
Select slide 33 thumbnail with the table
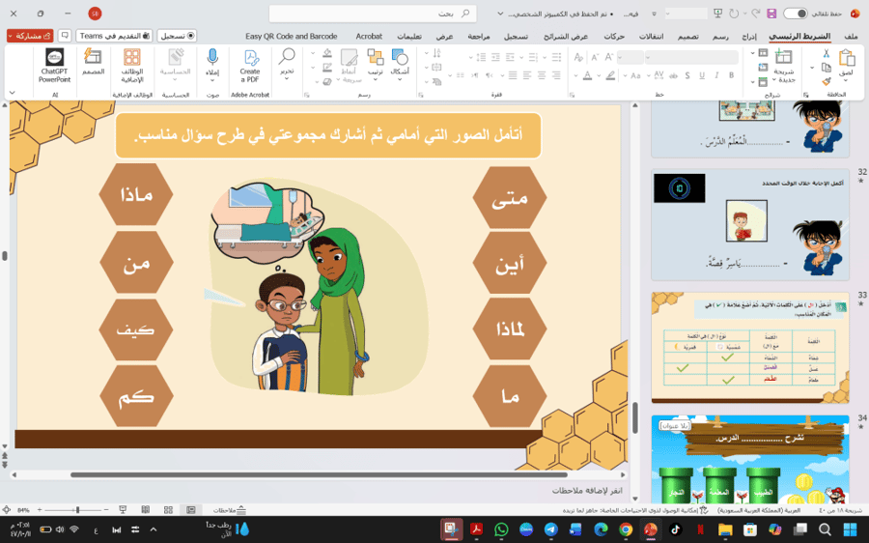pos(750,348)
